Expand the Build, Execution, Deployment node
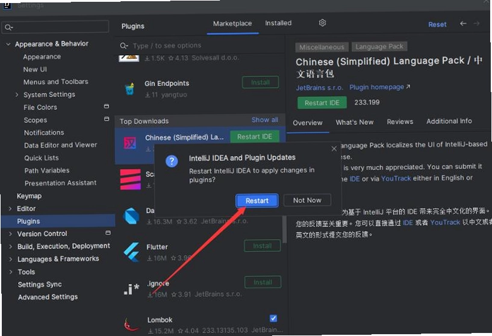492x336 pixels. [10, 247]
